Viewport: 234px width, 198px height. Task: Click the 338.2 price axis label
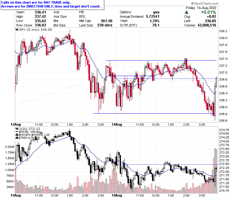(223, 31)
